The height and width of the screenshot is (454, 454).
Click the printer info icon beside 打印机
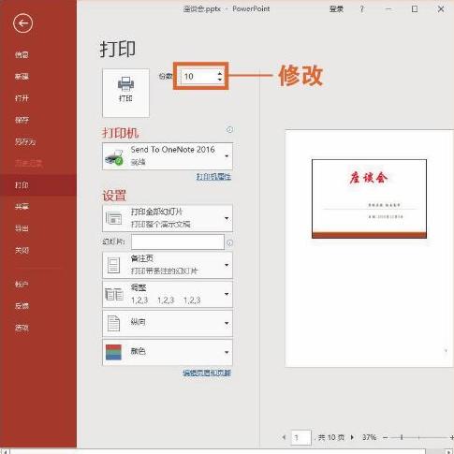coord(229,129)
